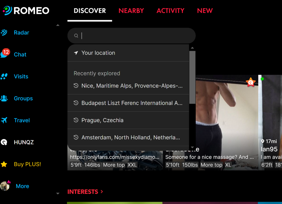Click the dropdown list scrollbar down arrow
This screenshot has height=204, width=282.
[192, 147]
